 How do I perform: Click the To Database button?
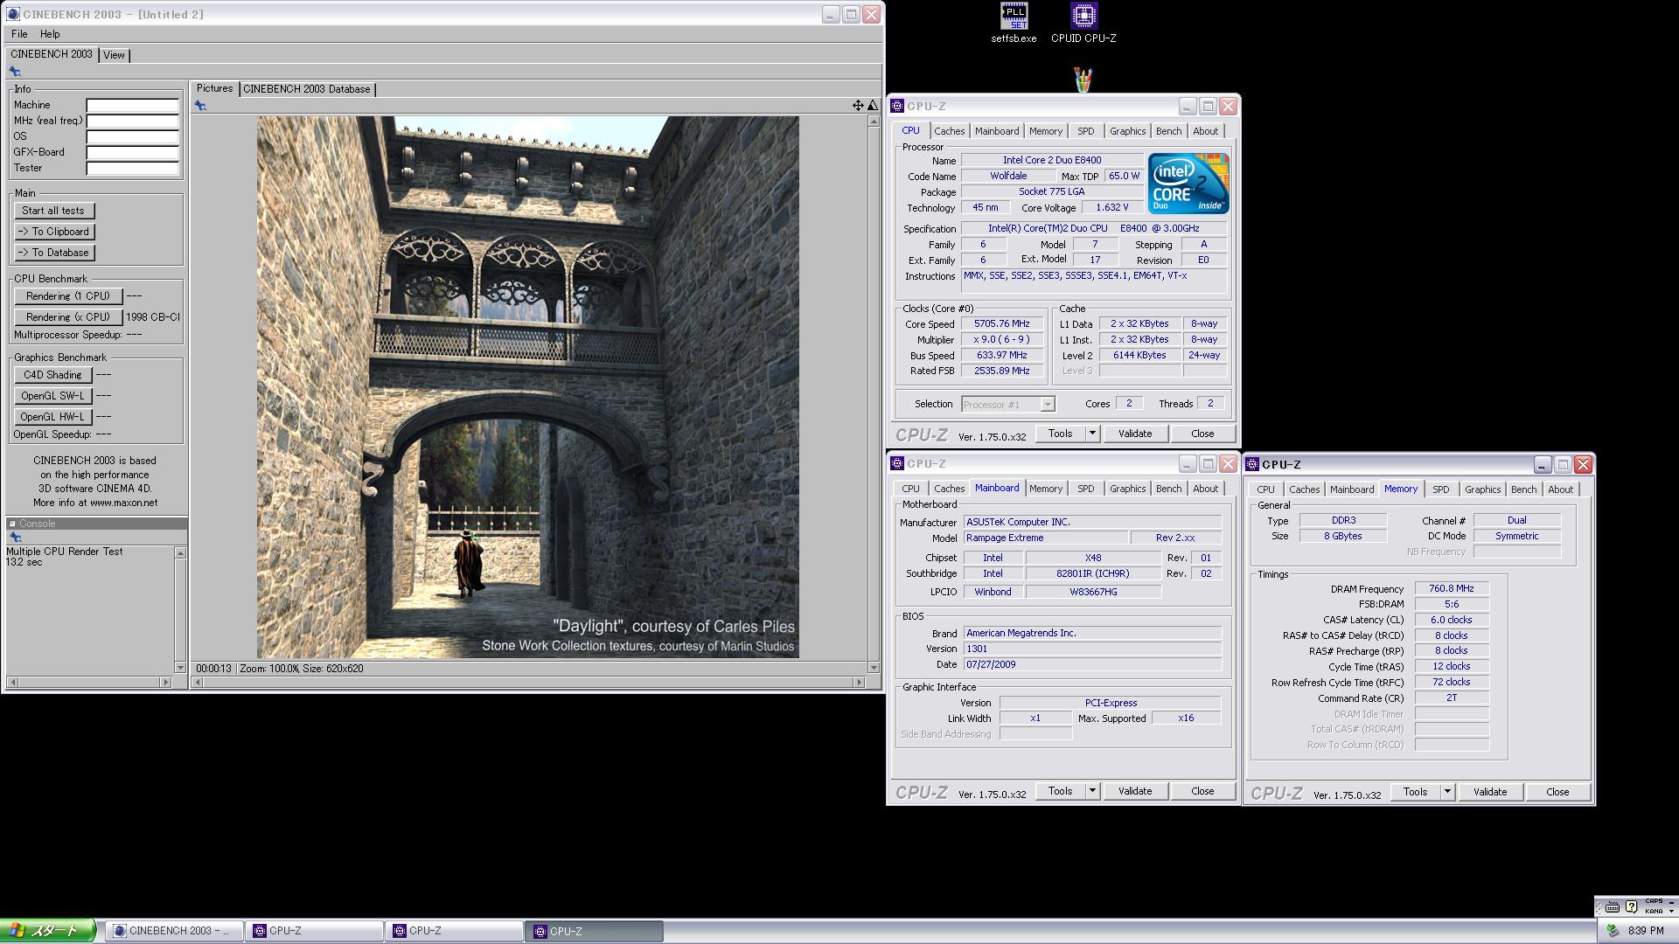tap(54, 253)
